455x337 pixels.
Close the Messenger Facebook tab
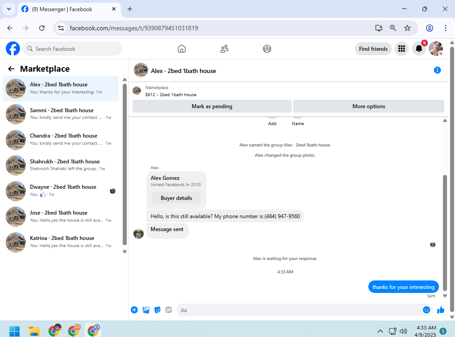(x=114, y=9)
